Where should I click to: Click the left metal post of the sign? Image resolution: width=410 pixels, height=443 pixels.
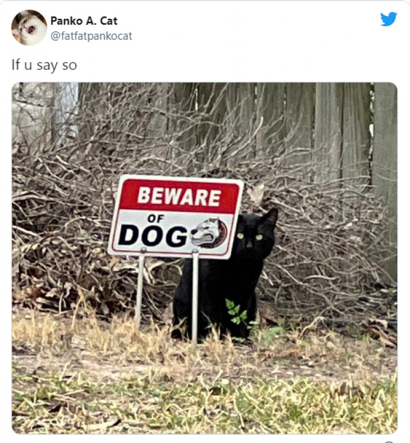(x=140, y=289)
